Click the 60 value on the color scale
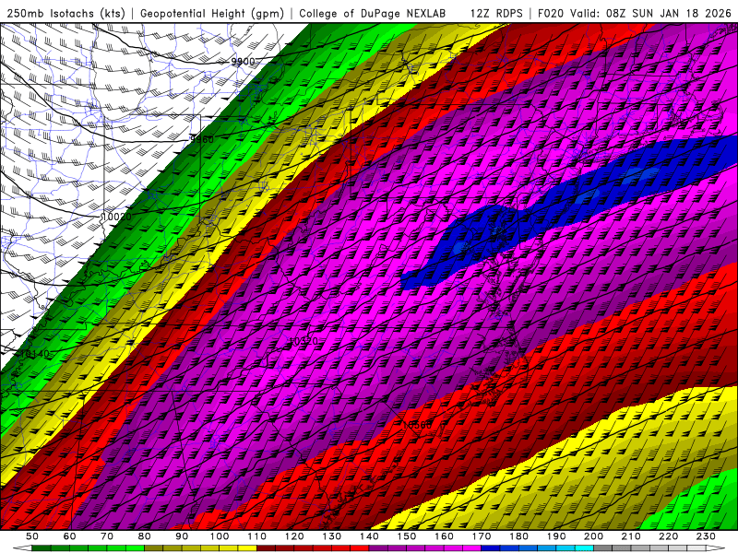Image resolution: width=738 pixels, height=553 pixels. (69, 536)
